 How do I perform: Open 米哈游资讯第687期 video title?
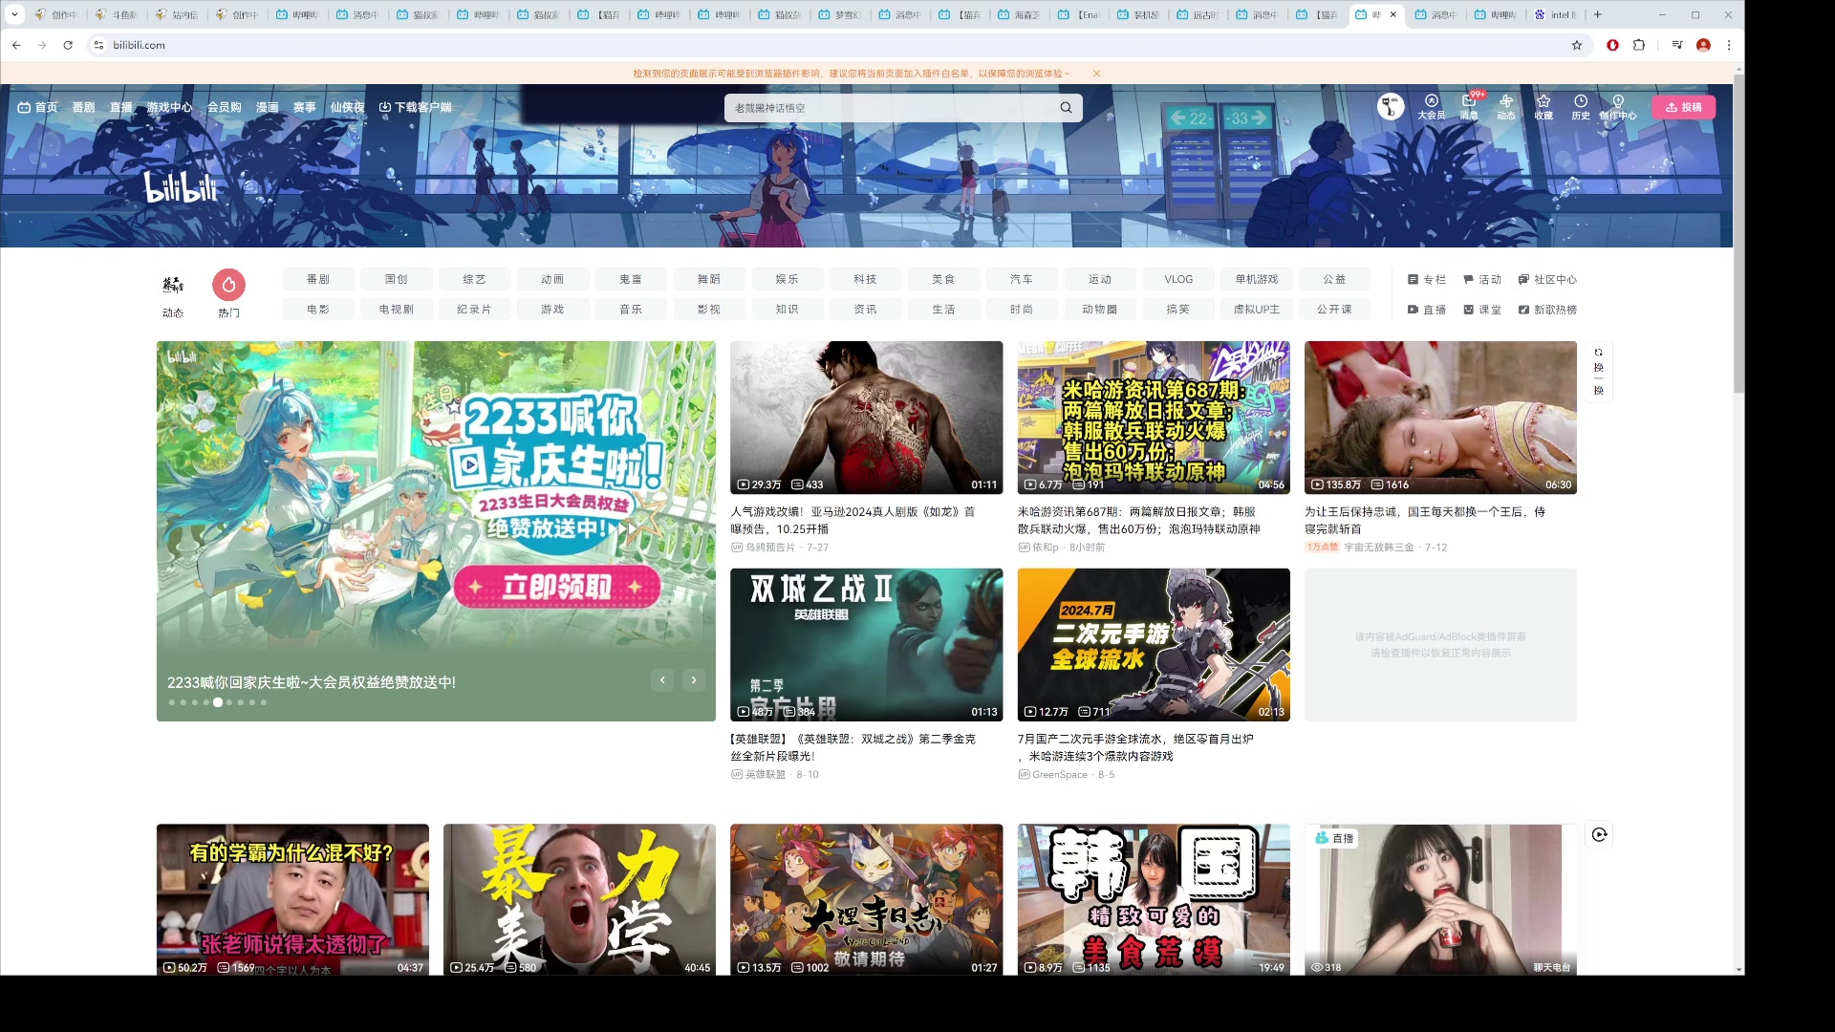1139,520
